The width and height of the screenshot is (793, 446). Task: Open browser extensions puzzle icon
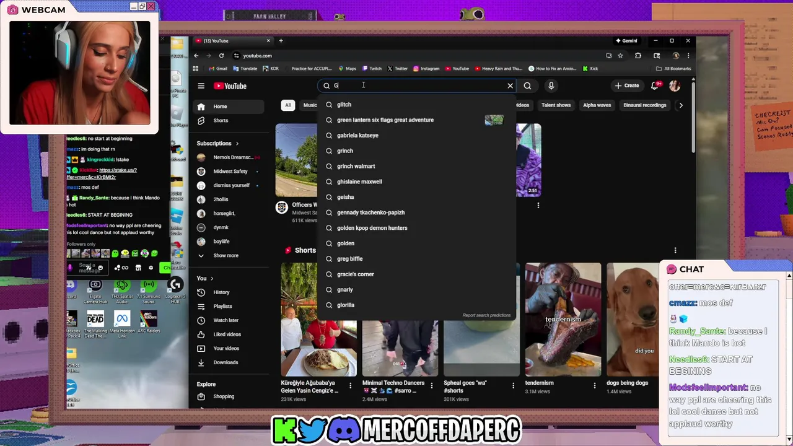point(638,56)
